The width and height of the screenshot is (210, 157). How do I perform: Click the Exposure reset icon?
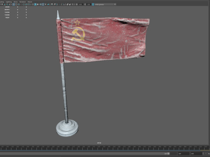(77, 4)
